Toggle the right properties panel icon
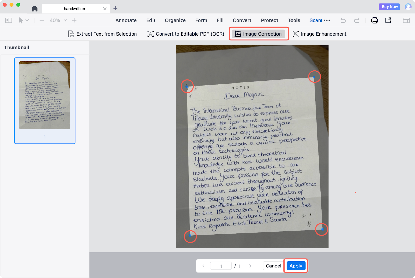The image size is (415, 278). (x=406, y=20)
